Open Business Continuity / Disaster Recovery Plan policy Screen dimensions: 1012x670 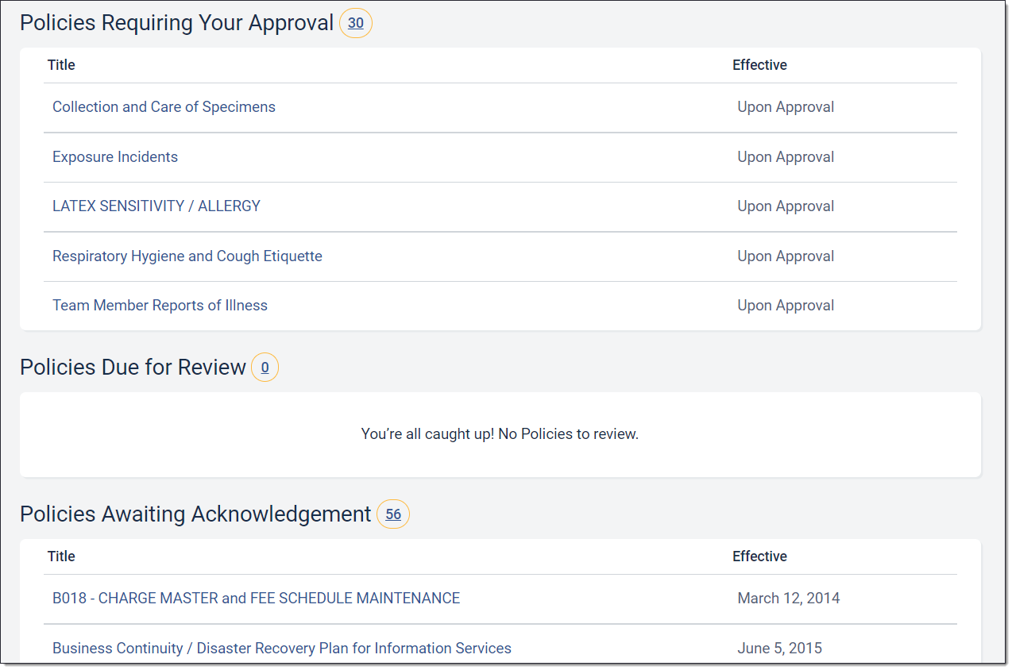coord(282,649)
